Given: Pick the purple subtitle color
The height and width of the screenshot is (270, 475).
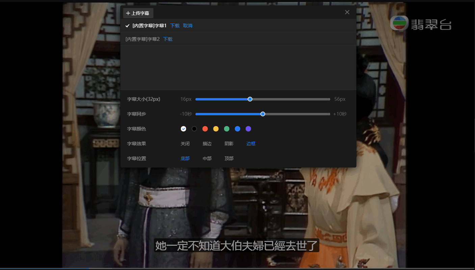Looking at the screenshot, I should coord(248,129).
